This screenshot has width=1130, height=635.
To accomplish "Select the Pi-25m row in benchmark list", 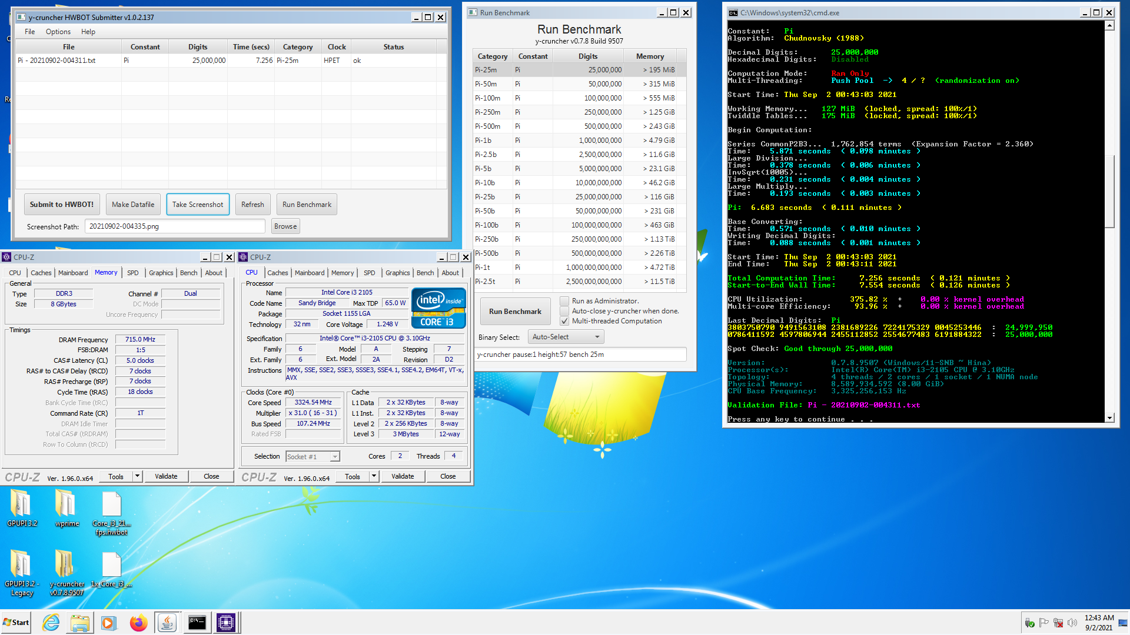I will coord(579,70).
